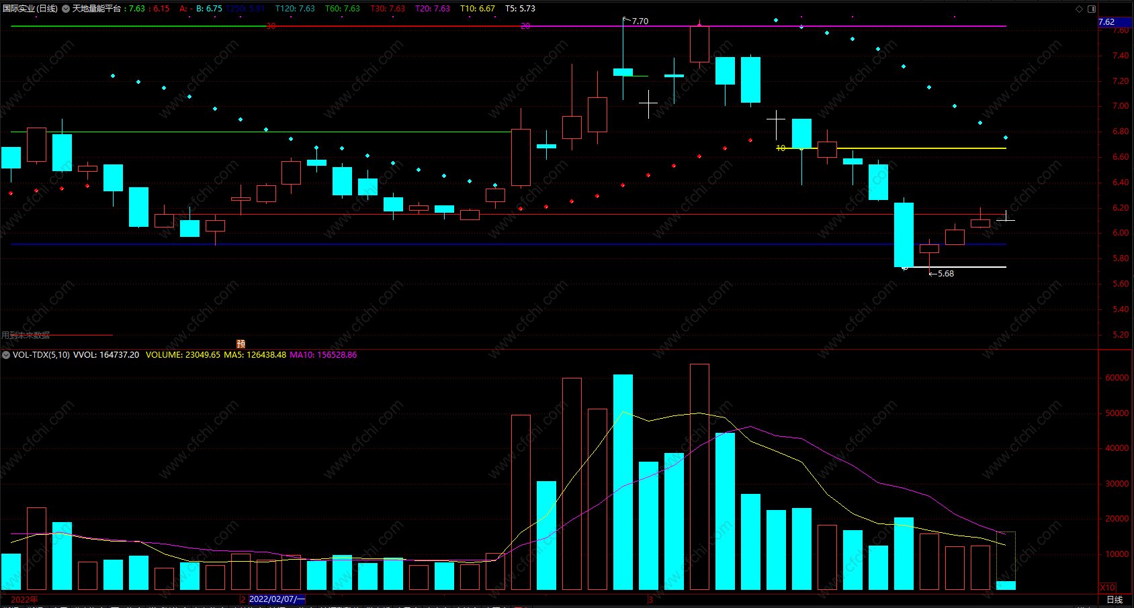Click the magenta 20 label on the top line
1134x608 pixels.
tap(525, 26)
